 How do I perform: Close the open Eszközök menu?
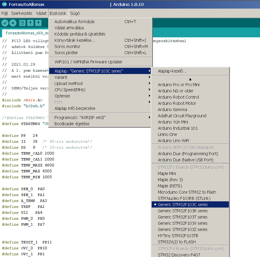58,13
